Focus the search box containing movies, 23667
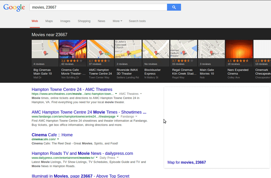The width and height of the screenshot is (271, 178). pyautogui.click(x=98, y=7)
